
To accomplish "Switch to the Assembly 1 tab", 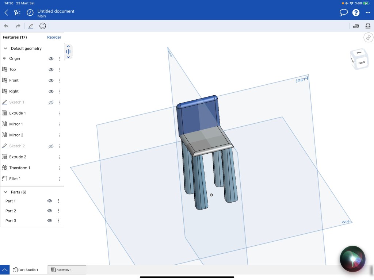I will 67,270.
